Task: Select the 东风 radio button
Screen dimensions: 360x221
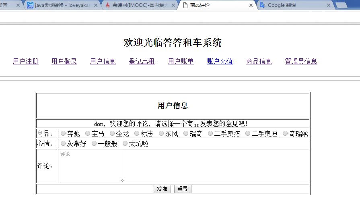Action: pyautogui.click(x=161, y=133)
